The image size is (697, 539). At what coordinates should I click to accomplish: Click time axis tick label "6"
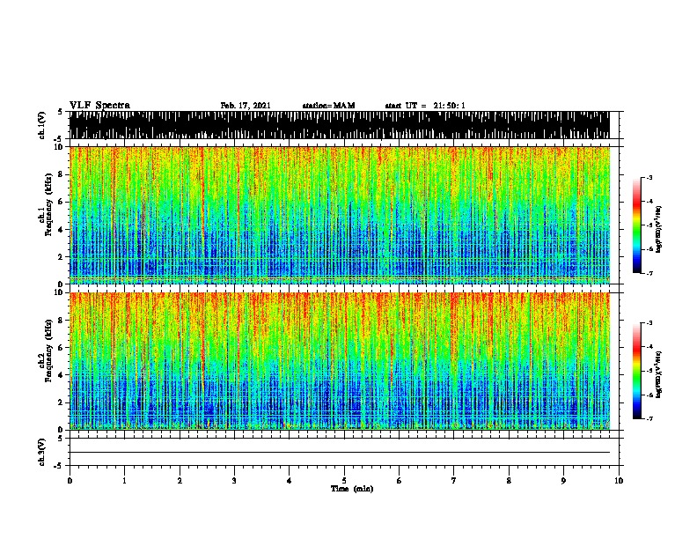[x=400, y=481]
